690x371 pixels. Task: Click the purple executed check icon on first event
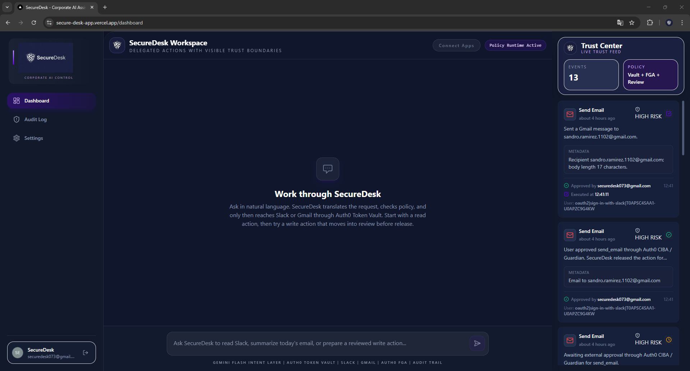coord(669,114)
